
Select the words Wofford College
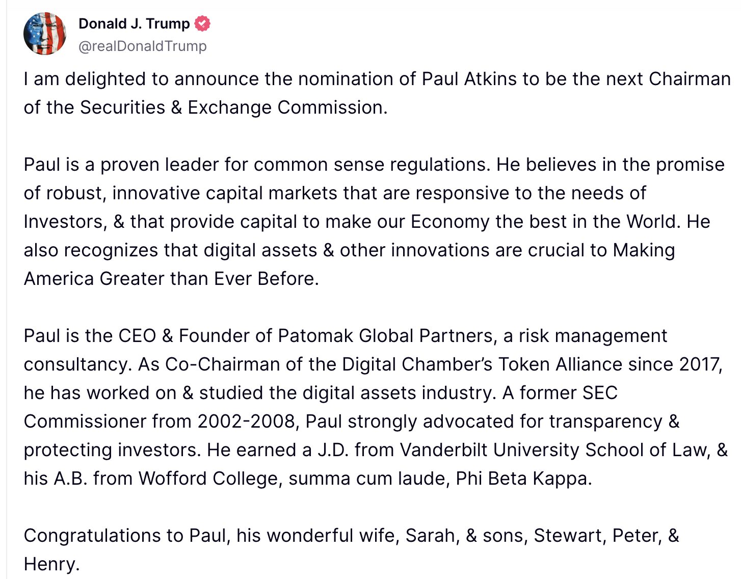208,479
